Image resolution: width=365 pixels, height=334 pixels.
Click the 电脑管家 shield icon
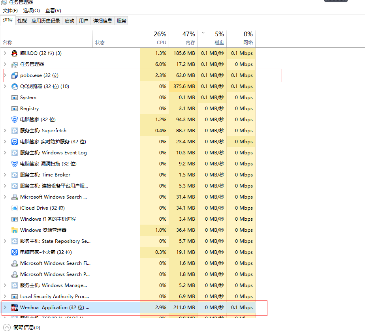click(14, 119)
